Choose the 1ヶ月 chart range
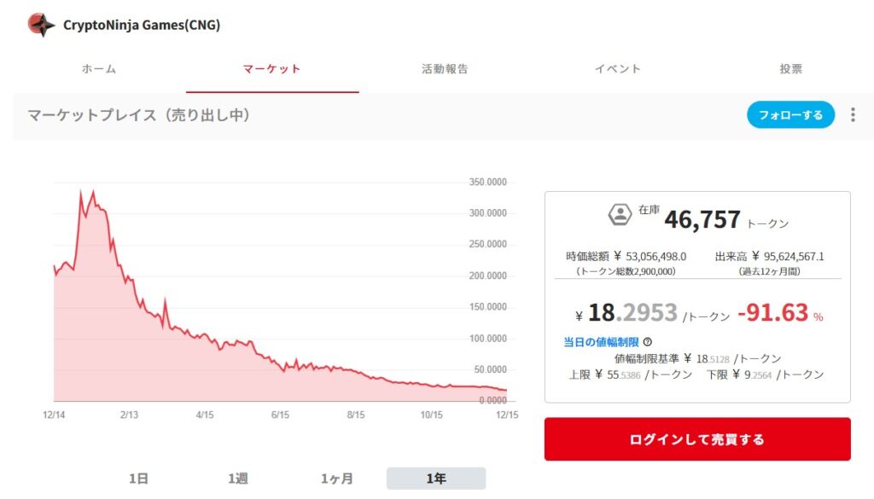The image size is (874, 499). click(x=337, y=479)
